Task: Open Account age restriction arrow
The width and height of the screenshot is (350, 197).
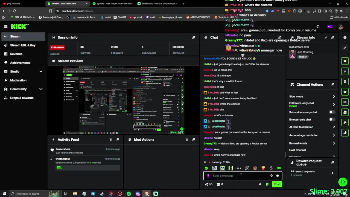Action: pyautogui.click(x=334, y=135)
